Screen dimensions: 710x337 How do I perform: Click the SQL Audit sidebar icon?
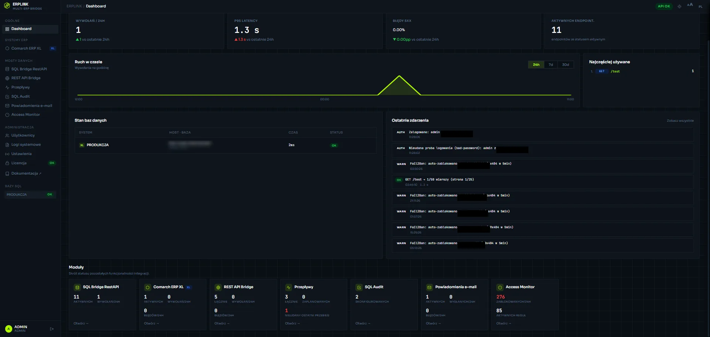(7, 97)
